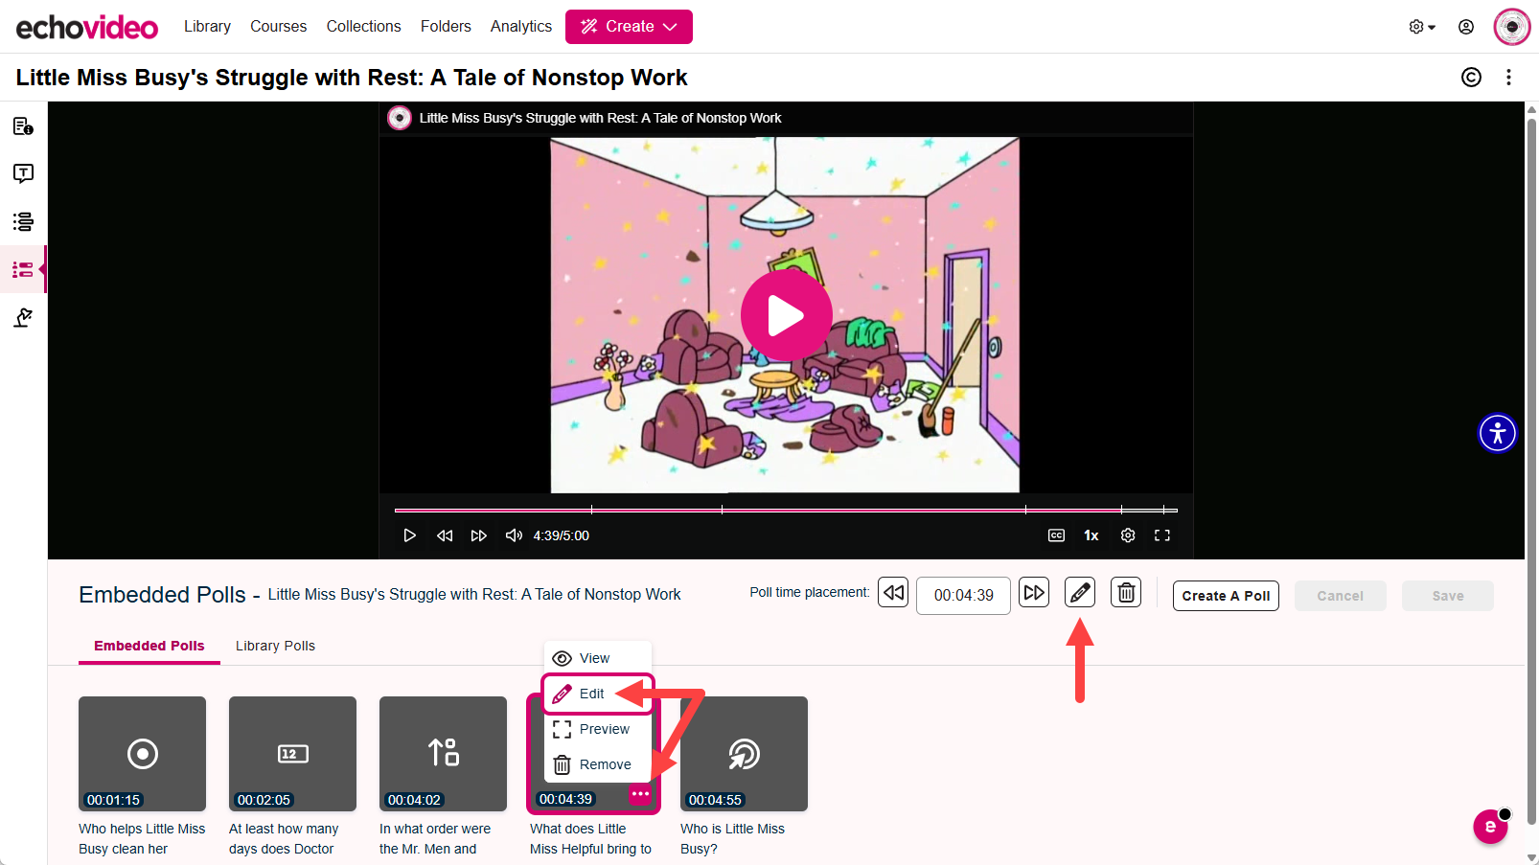Select poll thumbnail at 00:04:55

[744, 754]
